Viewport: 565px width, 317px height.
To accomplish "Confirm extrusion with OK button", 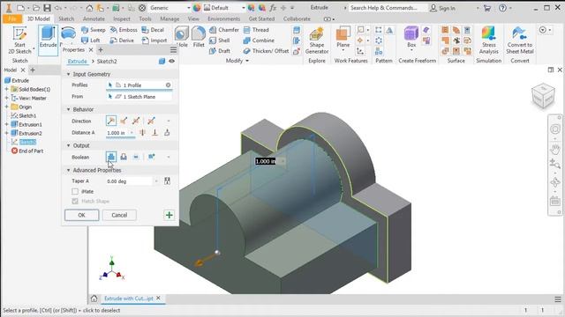I will point(81,215).
